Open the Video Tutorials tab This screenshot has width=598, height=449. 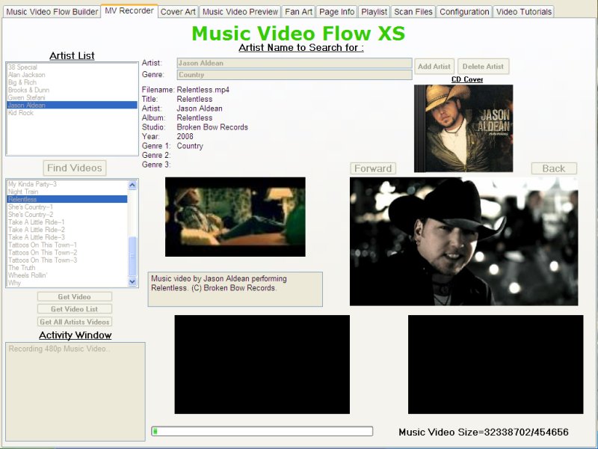pyautogui.click(x=523, y=11)
